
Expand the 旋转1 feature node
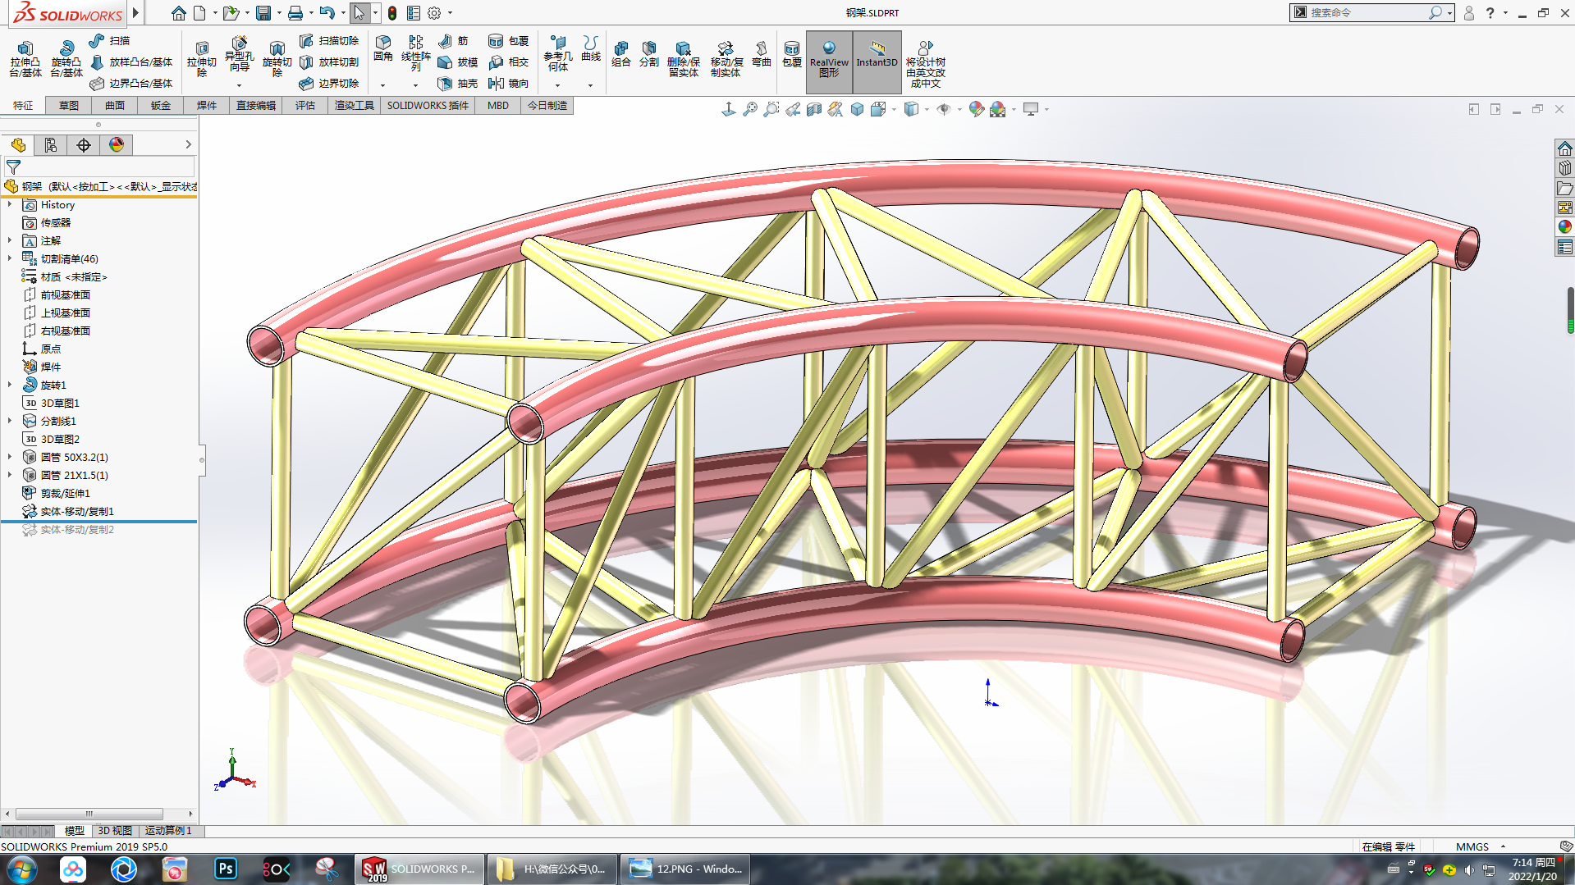coord(10,385)
